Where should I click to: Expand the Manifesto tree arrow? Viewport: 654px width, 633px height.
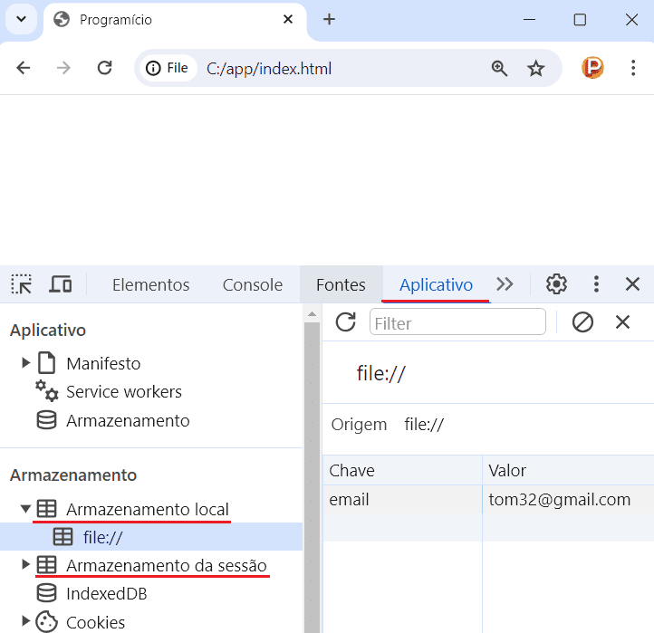point(26,363)
